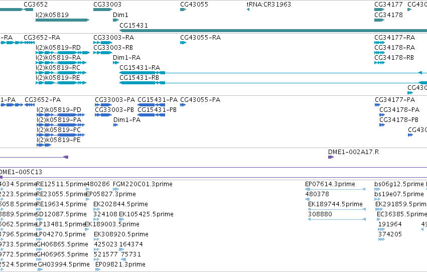Select transcript l(2)k05819-RE
427x272 pixels.
pos(58,78)
